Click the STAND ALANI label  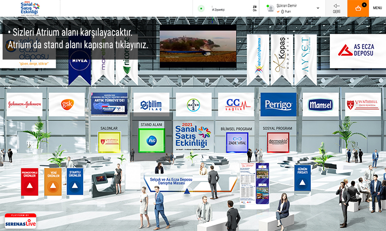click(151, 125)
